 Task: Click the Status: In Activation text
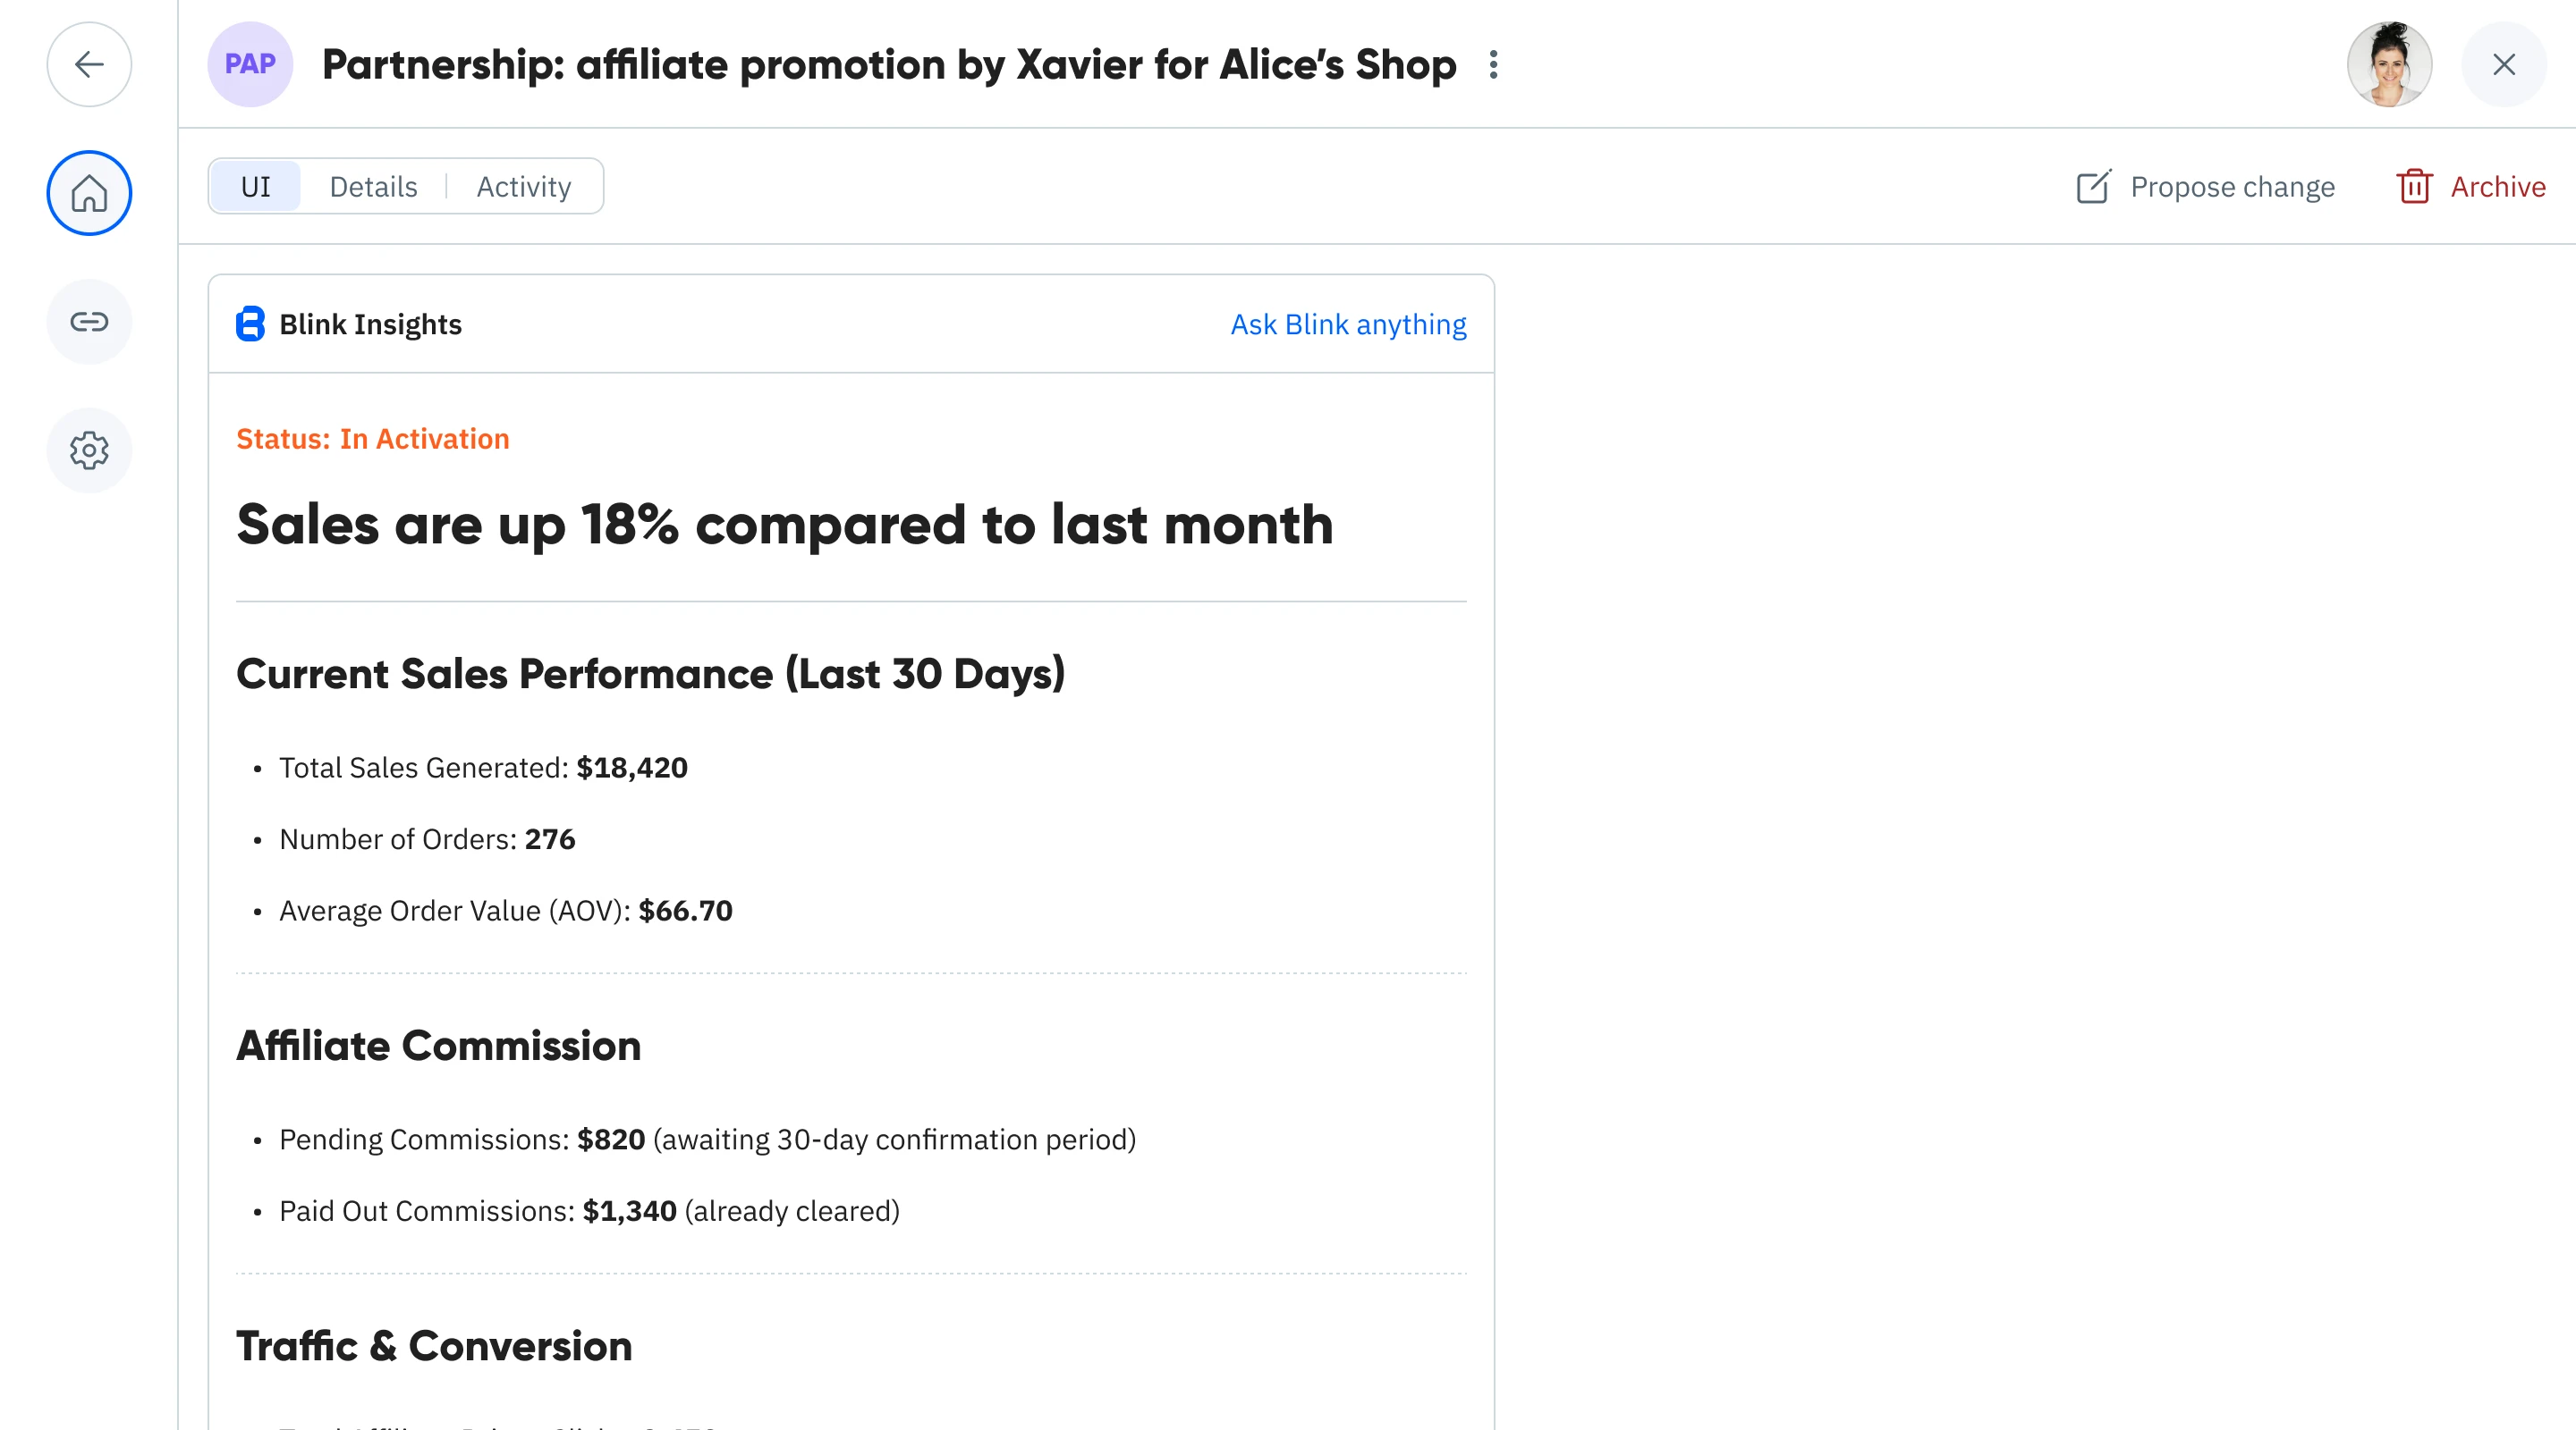372,439
